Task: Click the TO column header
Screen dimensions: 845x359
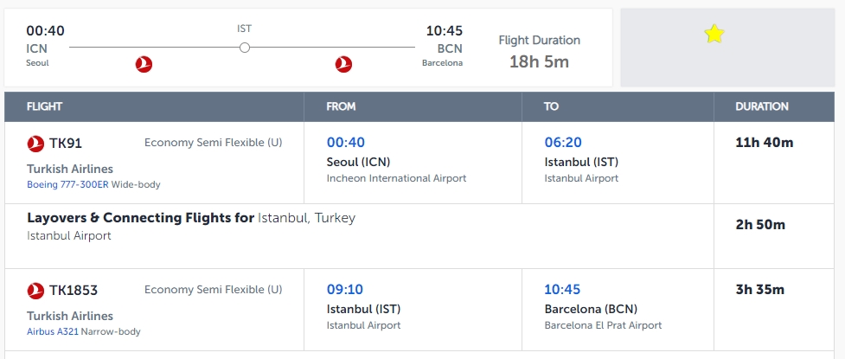Action: 551,106
